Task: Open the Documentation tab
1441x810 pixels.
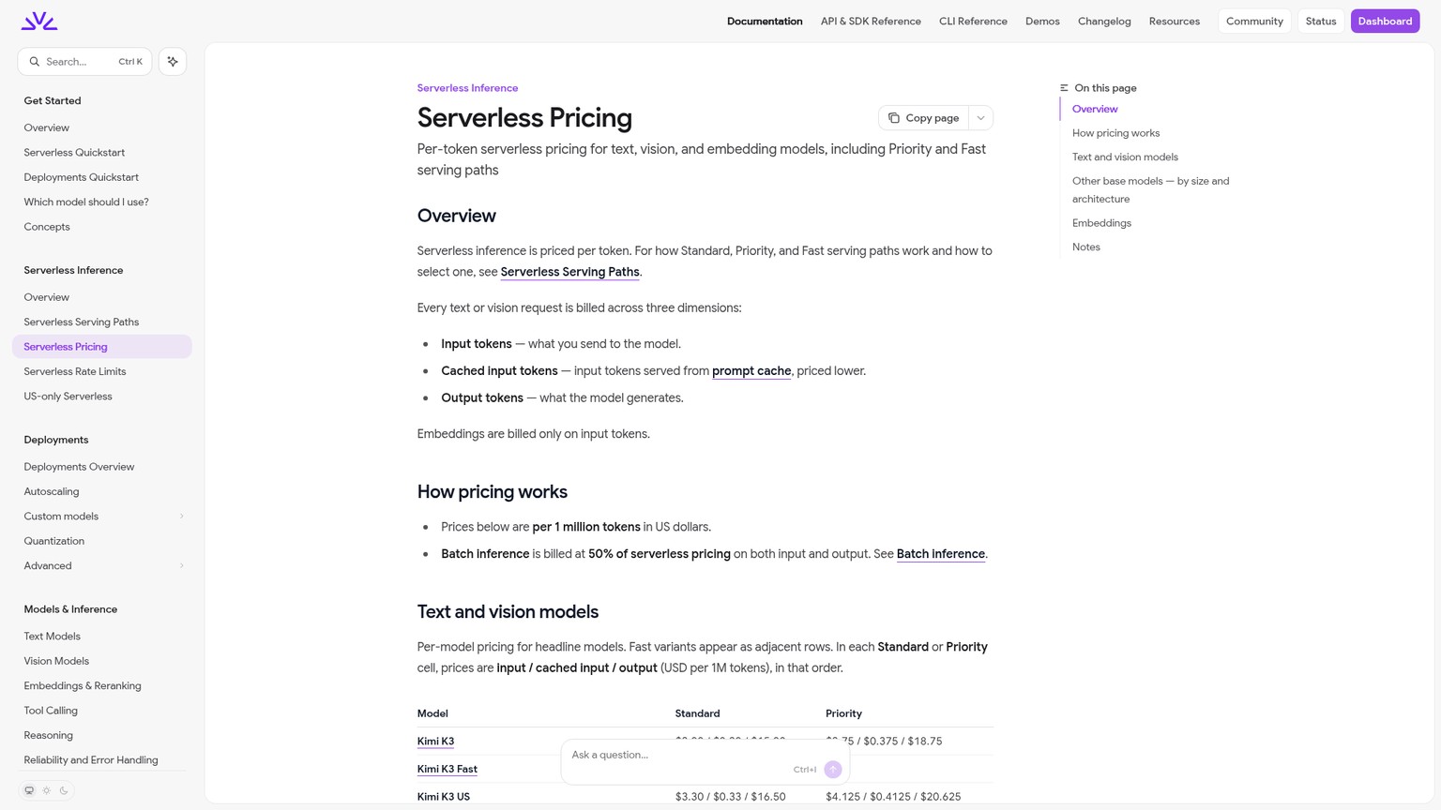Action: click(x=765, y=21)
